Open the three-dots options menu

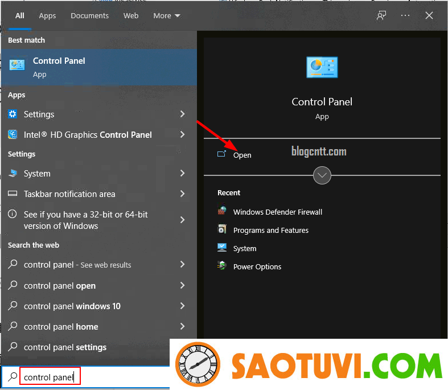point(405,15)
